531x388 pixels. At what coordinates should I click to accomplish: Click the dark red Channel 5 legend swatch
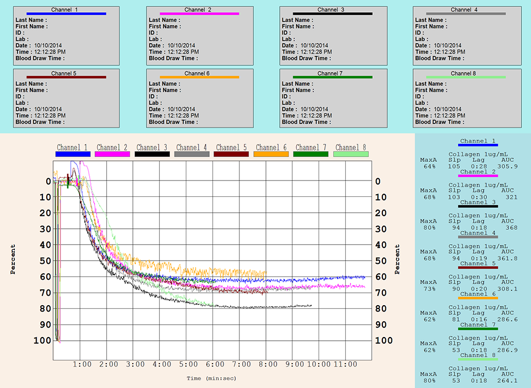tap(231, 154)
